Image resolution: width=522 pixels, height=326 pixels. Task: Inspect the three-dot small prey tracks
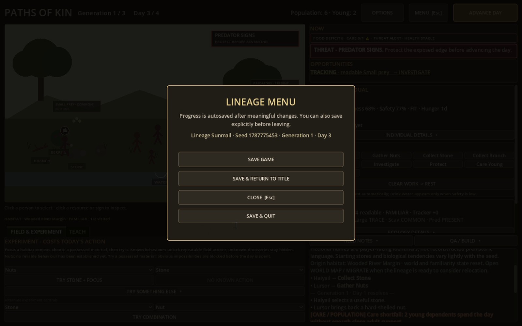[x=77, y=120]
